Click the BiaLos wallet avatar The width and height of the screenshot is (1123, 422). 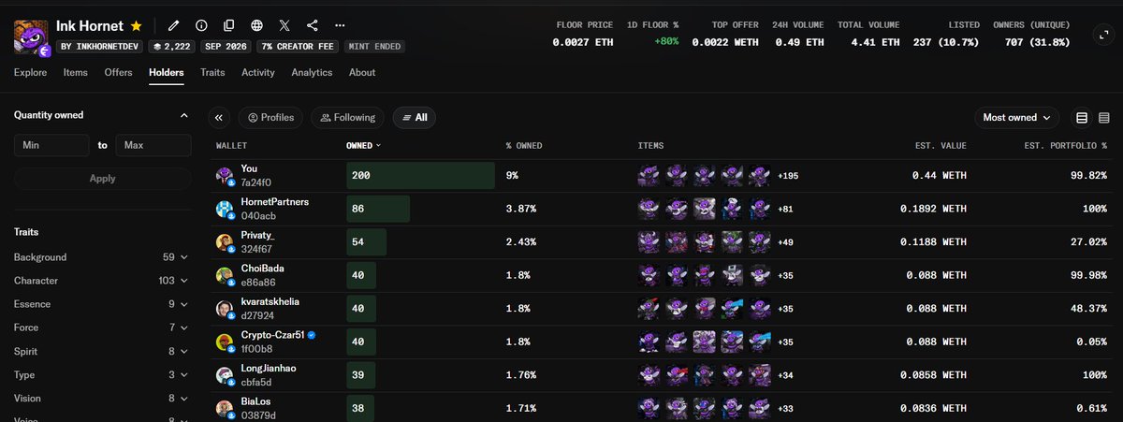pyautogui.click(x=225, y=409)
